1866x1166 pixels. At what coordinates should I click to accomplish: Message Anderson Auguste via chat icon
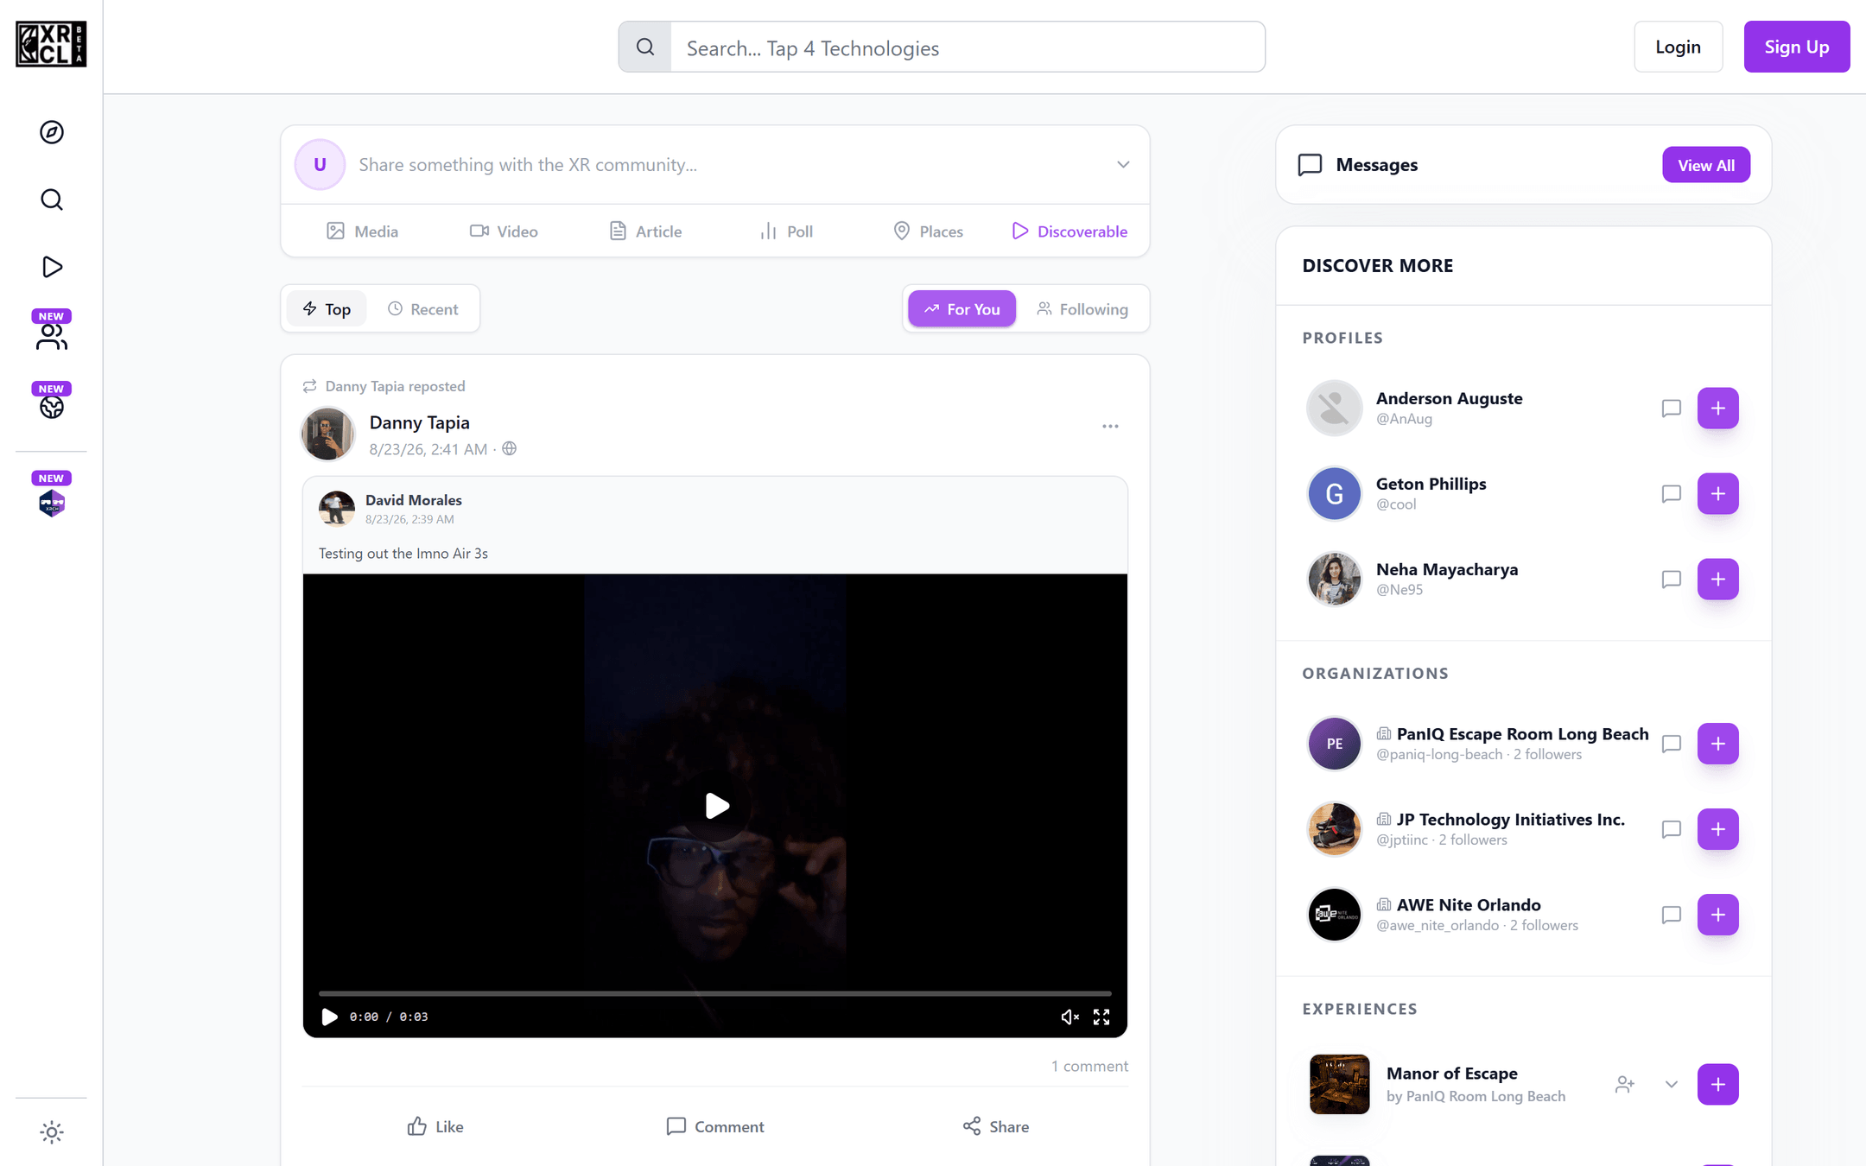point(1671,408)
